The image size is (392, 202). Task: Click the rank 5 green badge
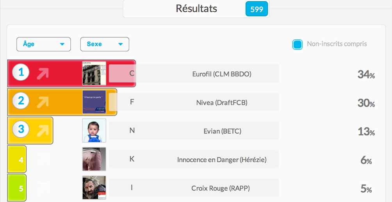point(17,188)
